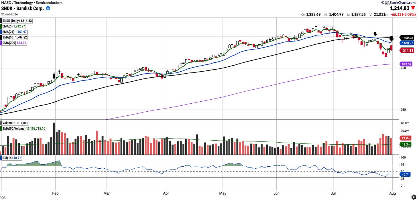This screenshot has height=201, width=417.
Task: Click the 'Mar' month label on time axis
Action: point(107,193)
